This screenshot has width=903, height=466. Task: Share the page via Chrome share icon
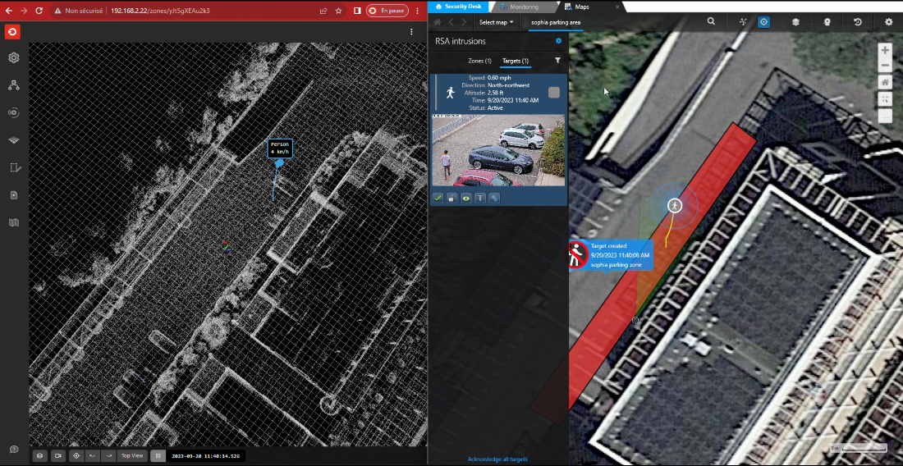(324, 11)
